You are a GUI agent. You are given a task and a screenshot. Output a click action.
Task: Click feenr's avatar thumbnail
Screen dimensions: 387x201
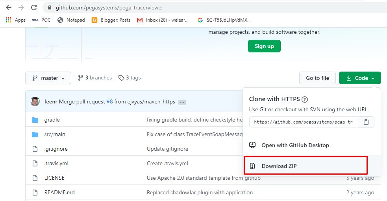[x=35, y=101]
